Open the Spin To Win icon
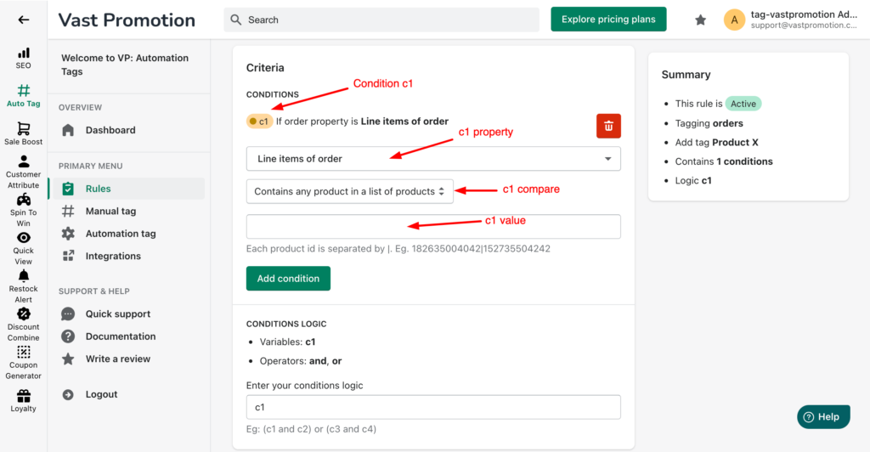870x452 pixels. pyautogui.click(x=23, y=200)
